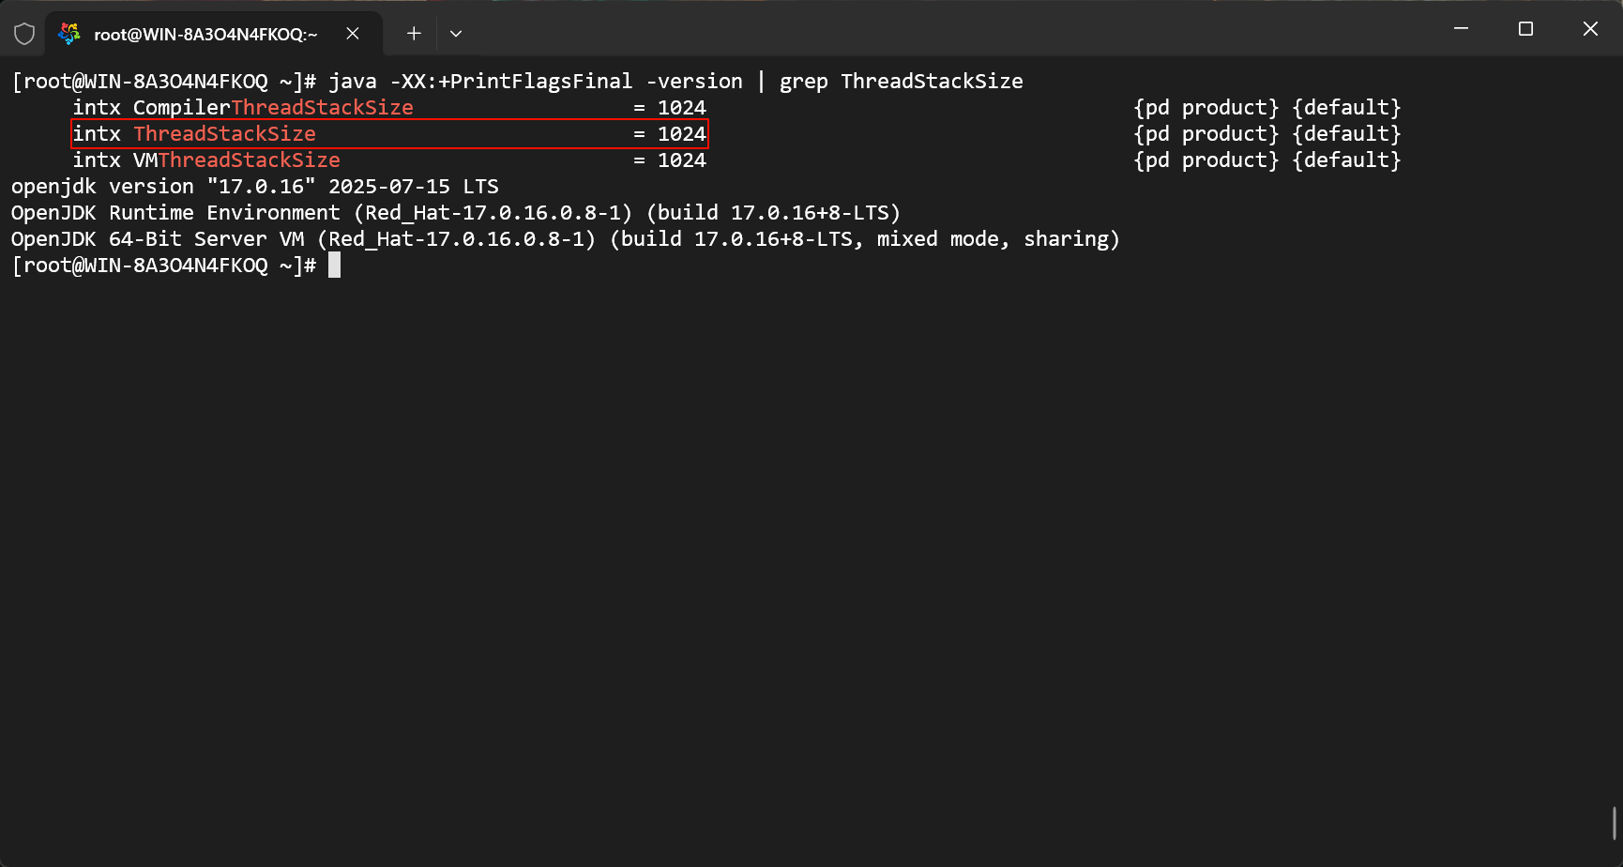Click the colorful profile icon on the tab

69,34
